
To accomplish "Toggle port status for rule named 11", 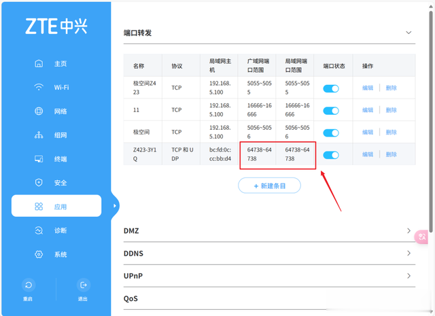I will coord(331,111).
